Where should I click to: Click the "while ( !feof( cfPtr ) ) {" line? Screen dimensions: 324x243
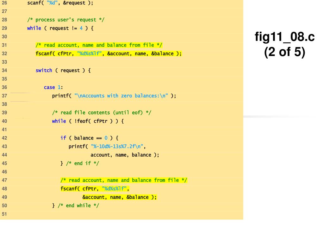point(88,121)
